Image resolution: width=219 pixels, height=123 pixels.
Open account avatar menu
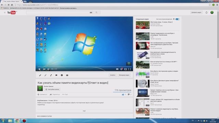212,13
